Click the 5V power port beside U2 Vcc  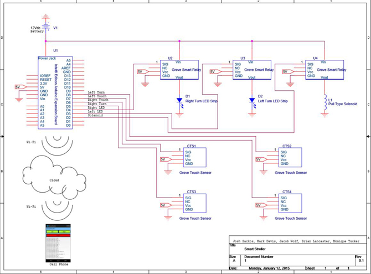click(143, 72)
